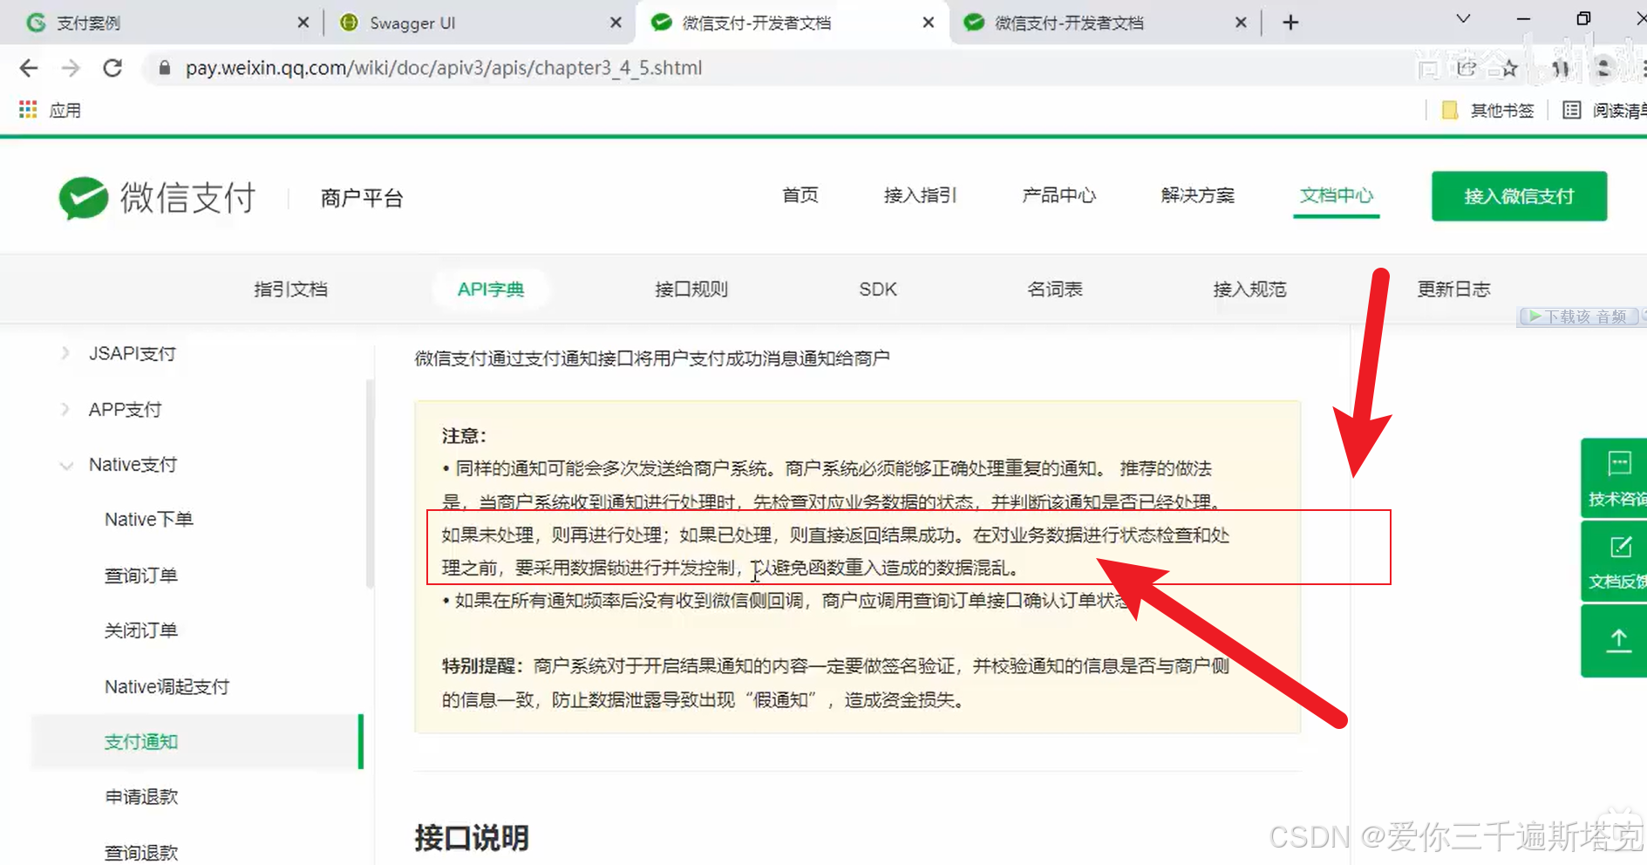
Task: Click the browser forward arrow
Action: [71, 68]
